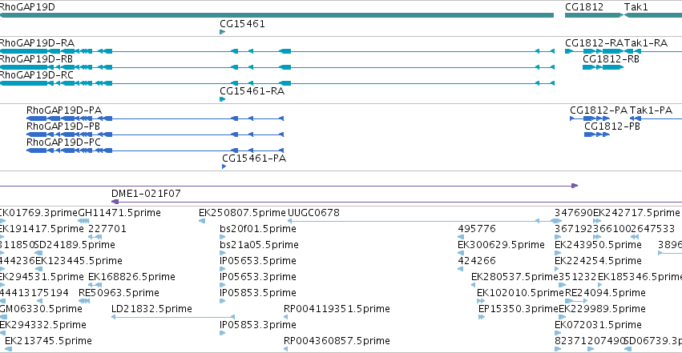Select protein label RhoGAP19D-PC
682x353 pixels.
tap(63, 142)
